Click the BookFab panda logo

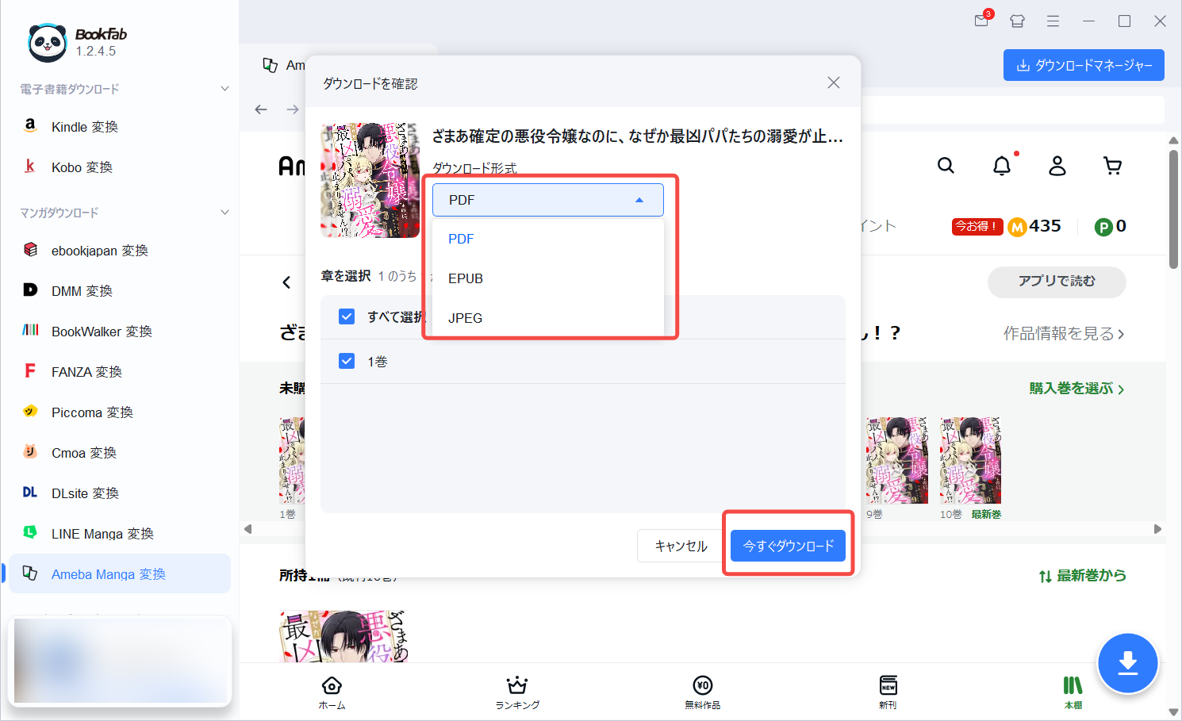(x=48, y=42)
